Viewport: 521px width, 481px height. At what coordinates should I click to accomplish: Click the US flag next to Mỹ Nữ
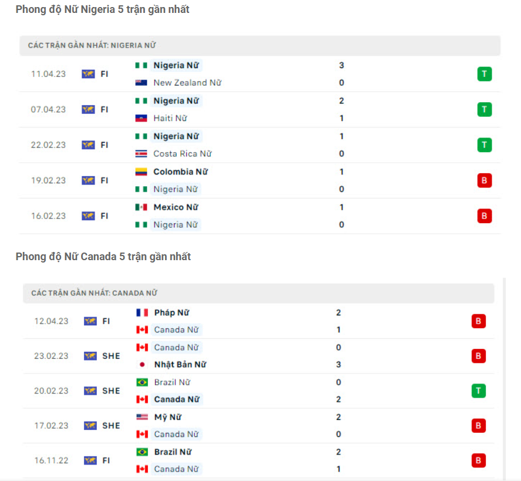(x=141, y=417)
